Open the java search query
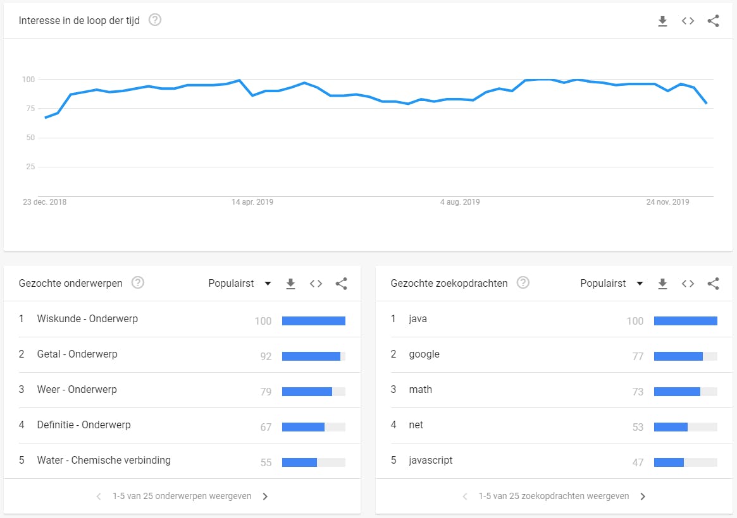 pyautogui.click(x=418, y=319)
